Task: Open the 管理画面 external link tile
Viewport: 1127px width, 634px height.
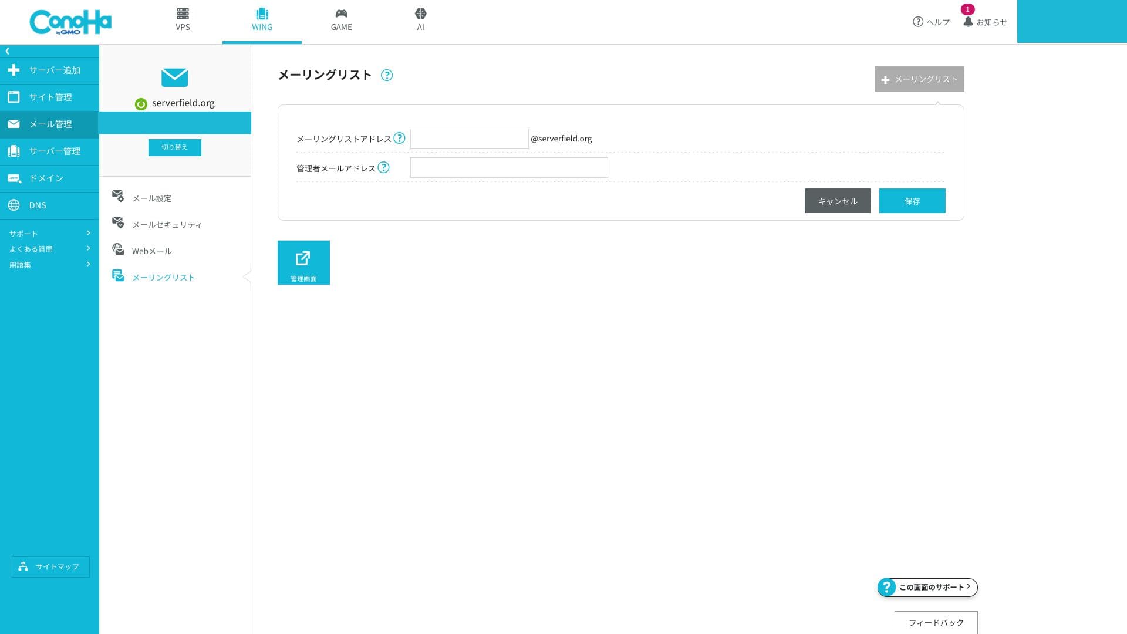Action: coord(303,262)
